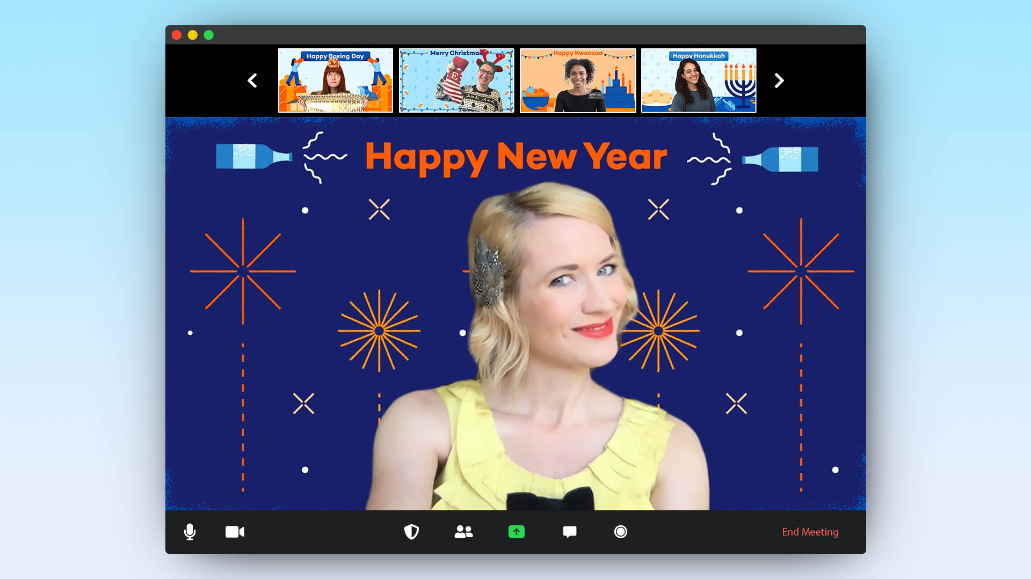The width and height of the screenshot is (1031, 579).
Task: Select the Happy Kwanzaa thumbnail
Action: click(578, 80)
